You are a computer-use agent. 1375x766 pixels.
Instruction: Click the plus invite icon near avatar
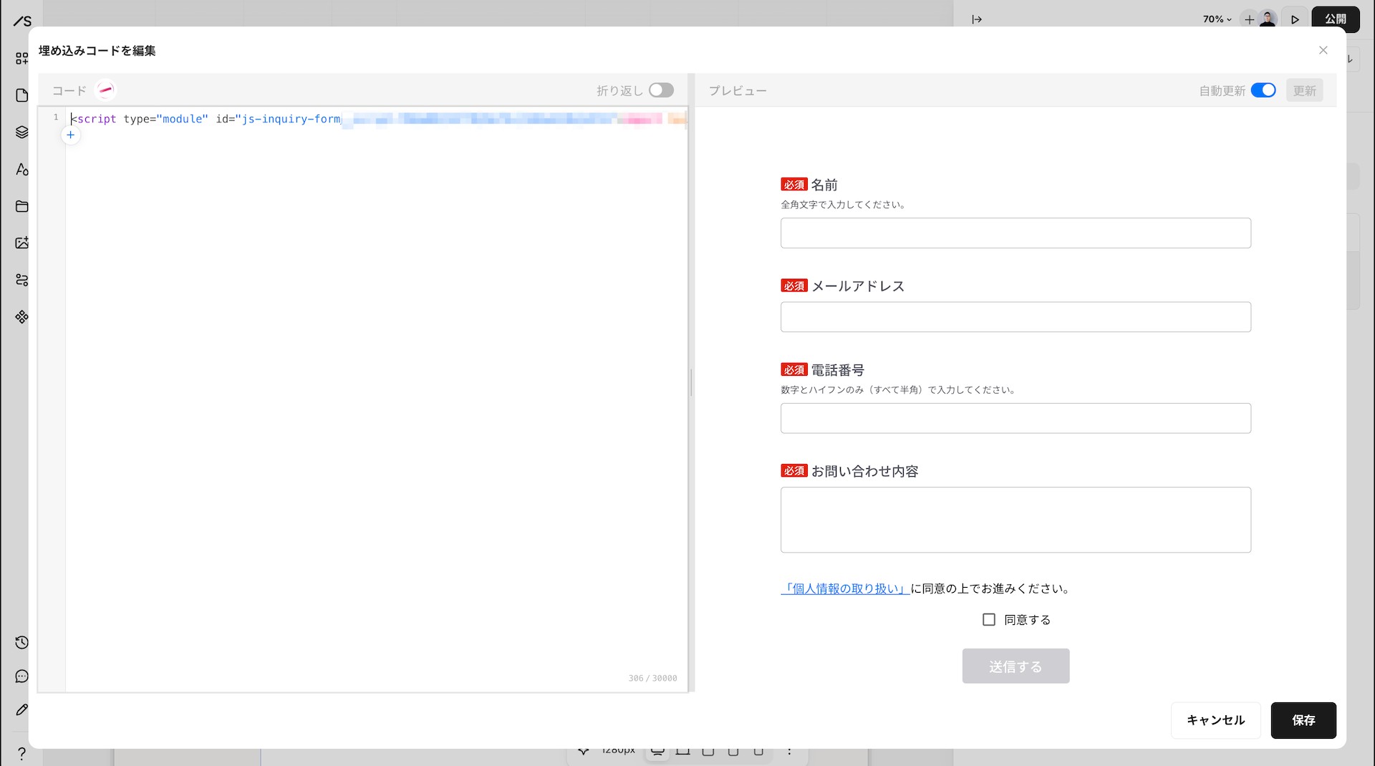pos(1250,19)
